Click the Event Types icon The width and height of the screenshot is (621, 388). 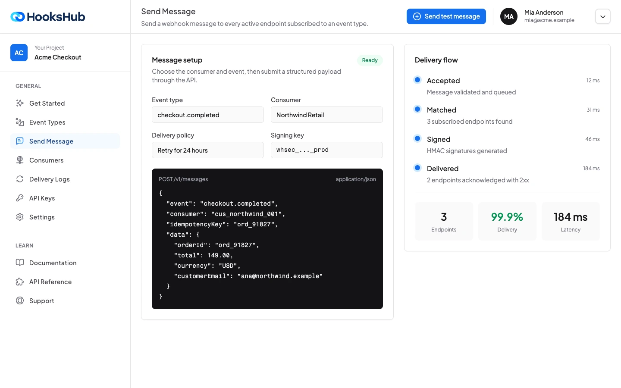(20, 122)
